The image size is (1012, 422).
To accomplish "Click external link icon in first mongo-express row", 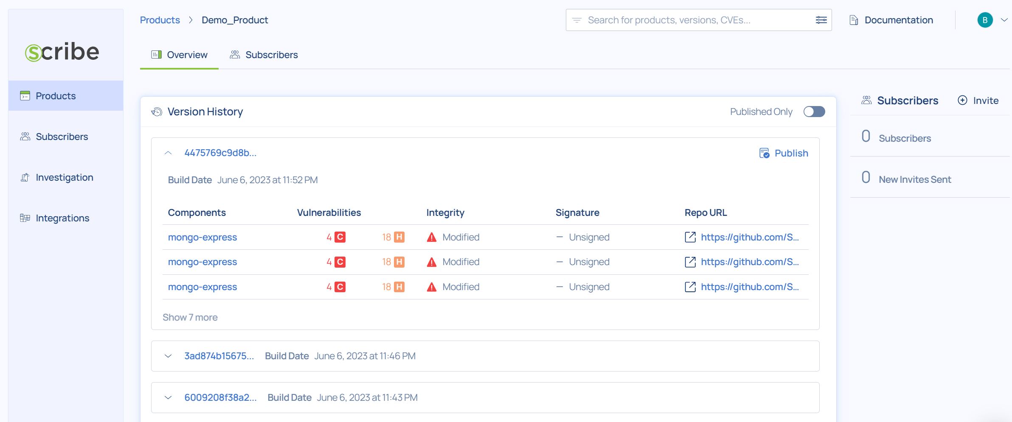I will coord(690,237).
